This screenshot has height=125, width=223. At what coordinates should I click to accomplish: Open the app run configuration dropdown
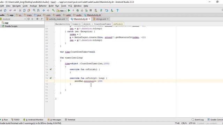pos(61,10)
